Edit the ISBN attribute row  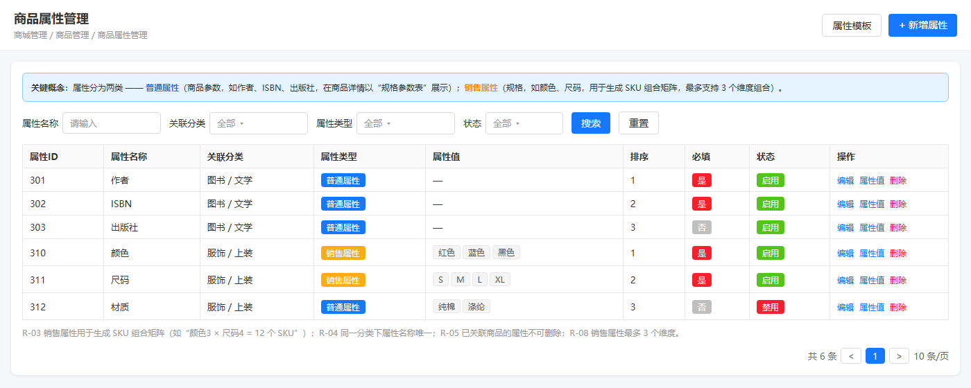[845, 204]
